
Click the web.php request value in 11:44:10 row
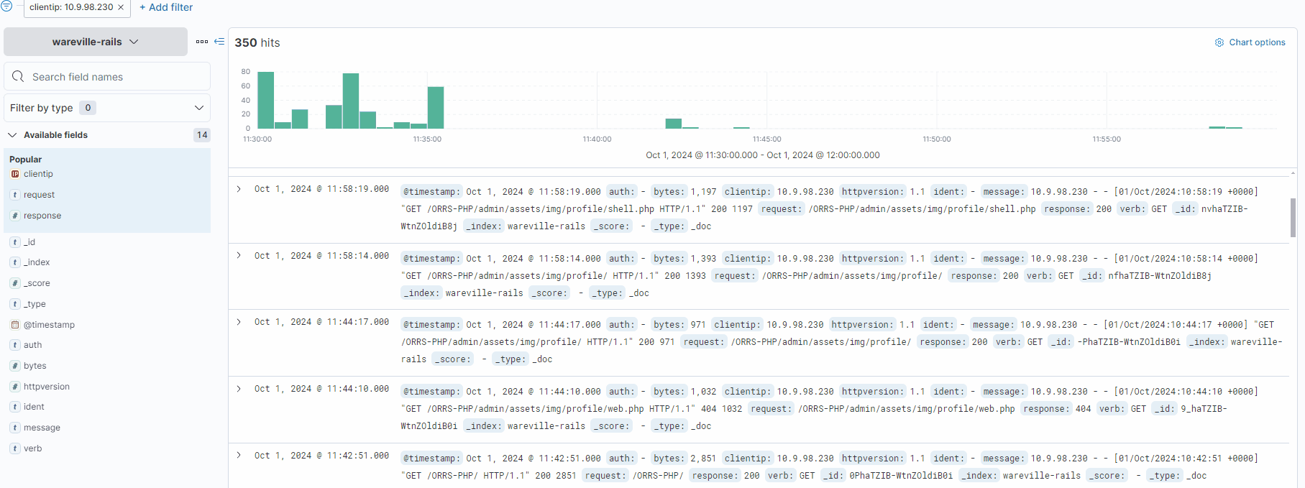[x=906, y=409]
